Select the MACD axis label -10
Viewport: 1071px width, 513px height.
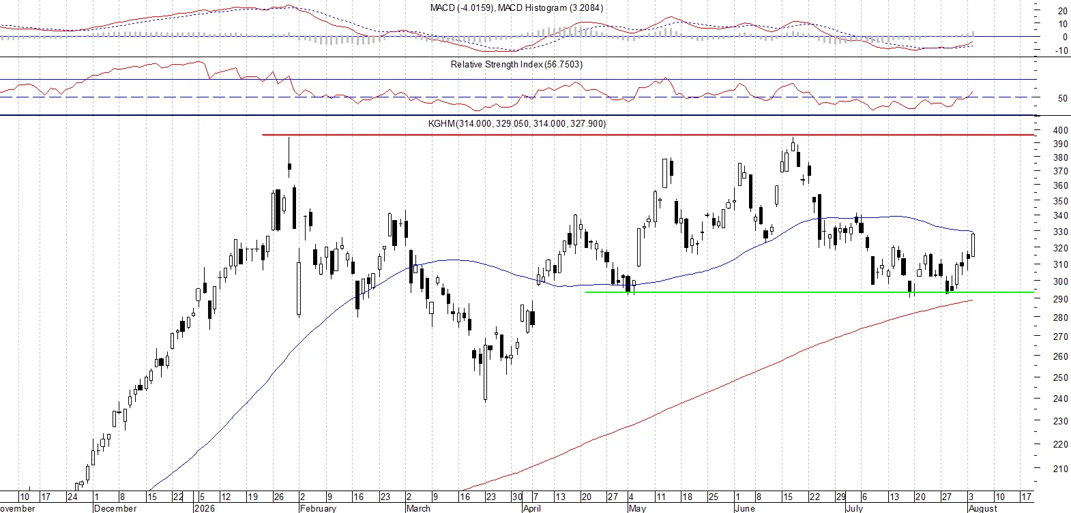[1061, 51]
